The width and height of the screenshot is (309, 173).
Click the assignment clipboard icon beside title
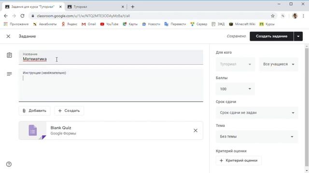(9, 55)
